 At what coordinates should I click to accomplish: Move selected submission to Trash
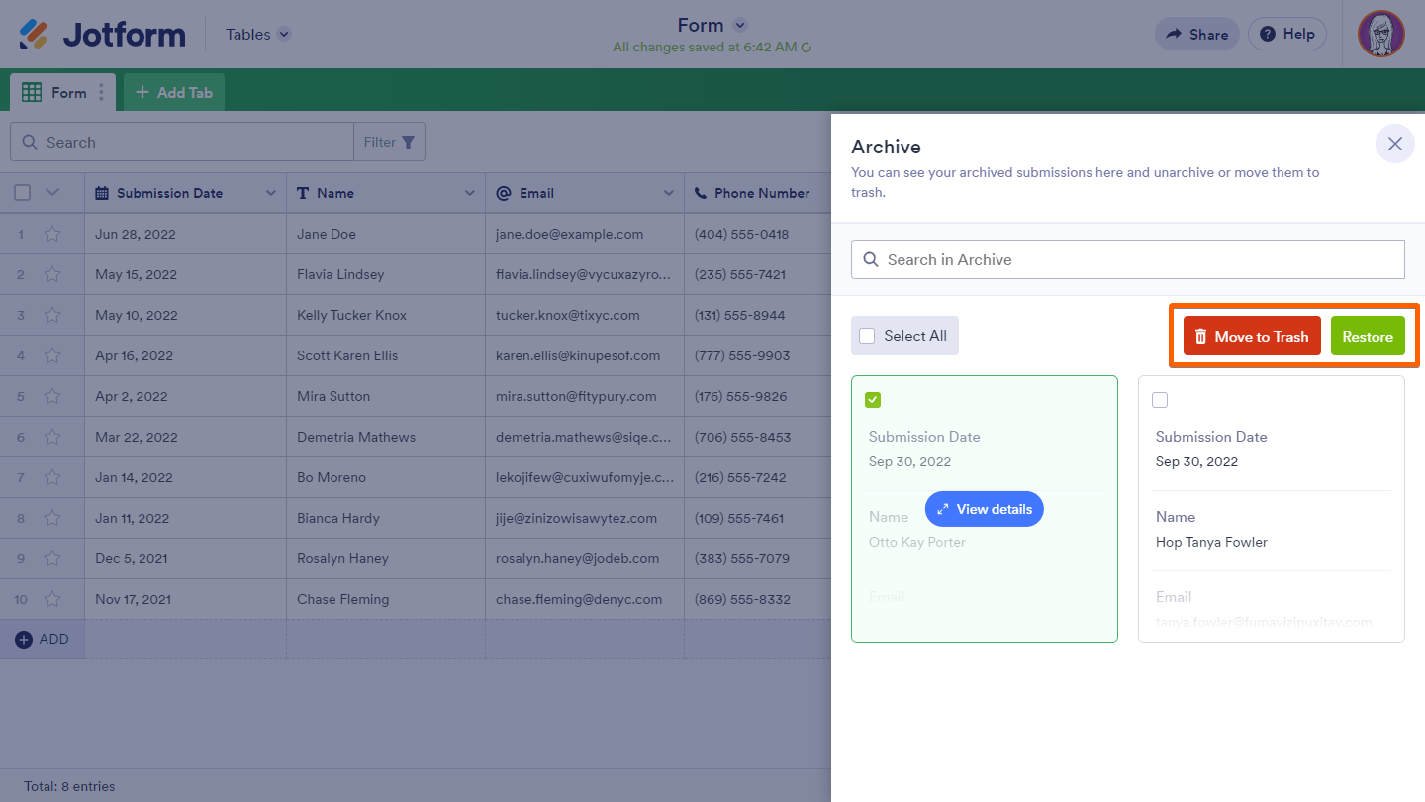tap(1252, 337)
